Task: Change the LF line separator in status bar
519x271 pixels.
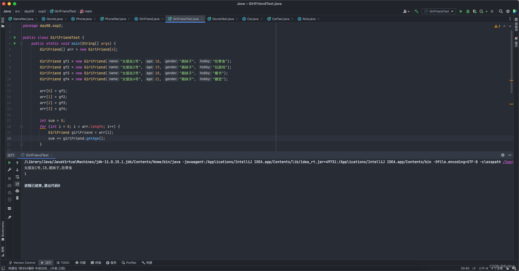Action: (474, 268)
